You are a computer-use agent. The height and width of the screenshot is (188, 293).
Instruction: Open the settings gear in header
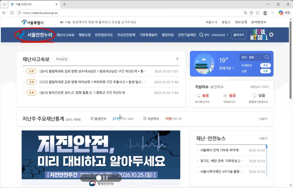pos(271,35)
